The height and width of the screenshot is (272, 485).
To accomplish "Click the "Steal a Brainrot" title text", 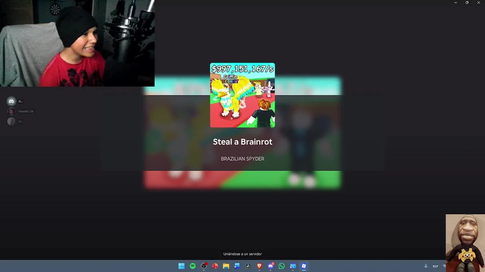I will (x=242, y=142).
